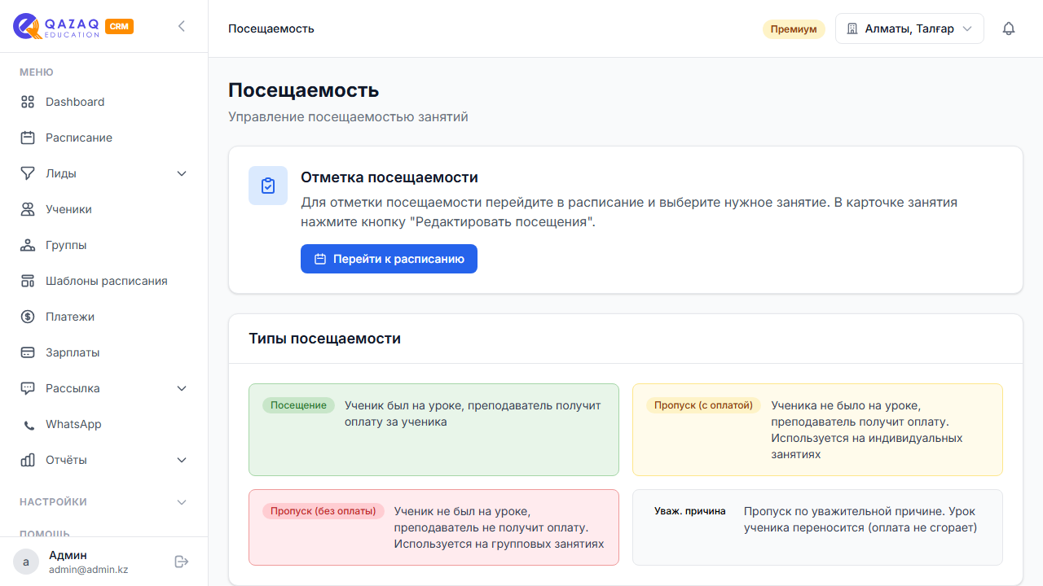Viewport: 1043px width, 586px height.
Task: Log out using the exit icon
Action: (182, 562)
